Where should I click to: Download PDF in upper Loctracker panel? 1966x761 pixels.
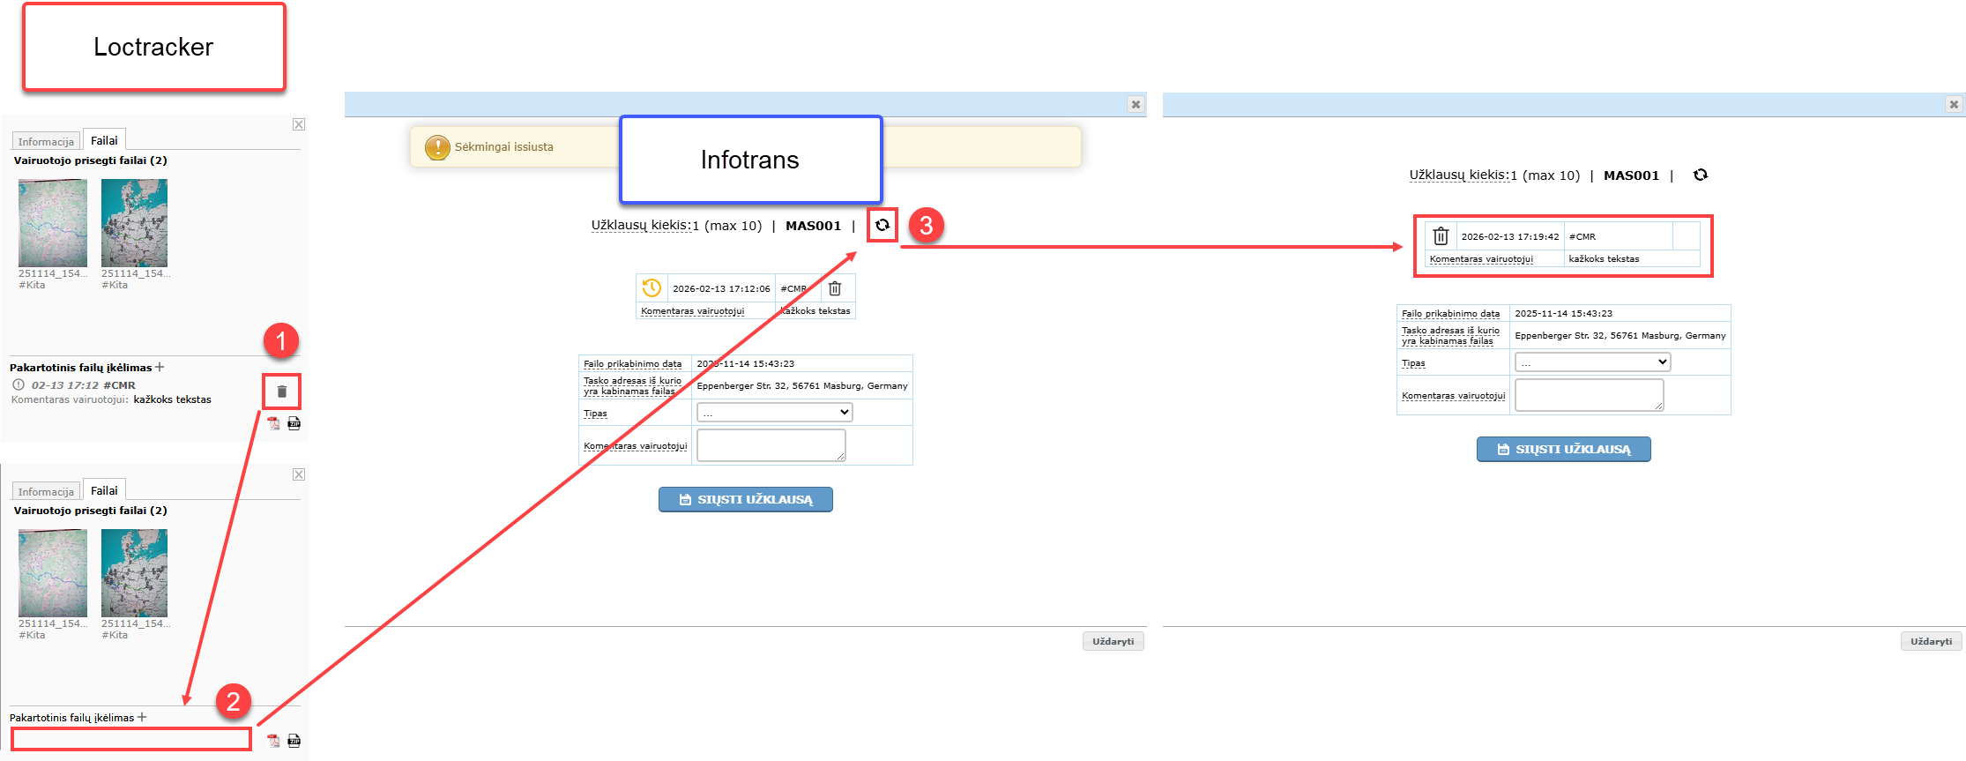coord(273,423)
